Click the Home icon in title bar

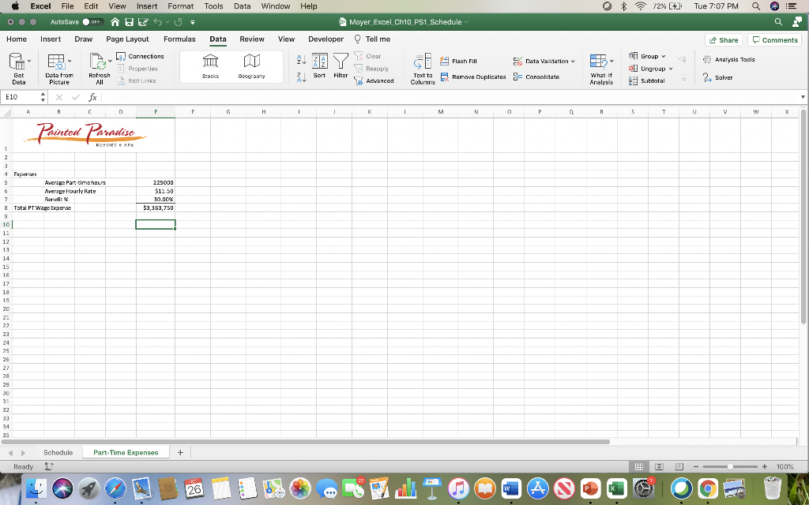pyautogui.click(x=115, y=22)
